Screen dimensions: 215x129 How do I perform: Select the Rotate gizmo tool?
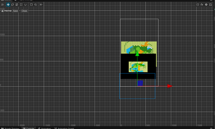[x=12, y=5]
